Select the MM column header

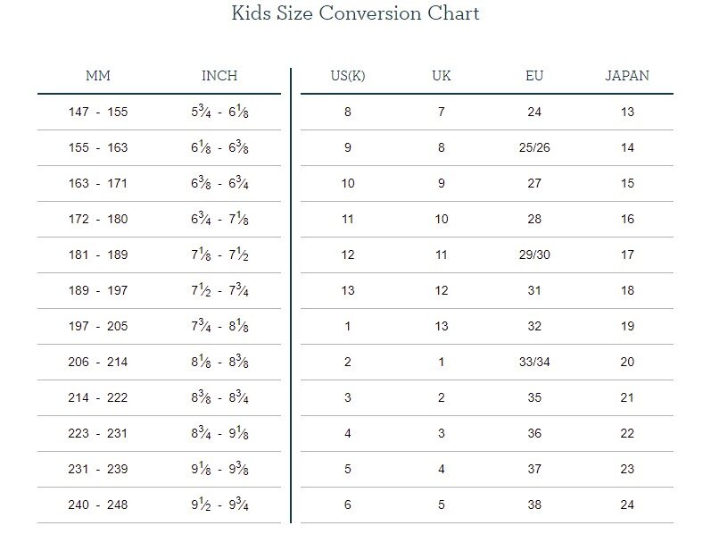point(98,76)
